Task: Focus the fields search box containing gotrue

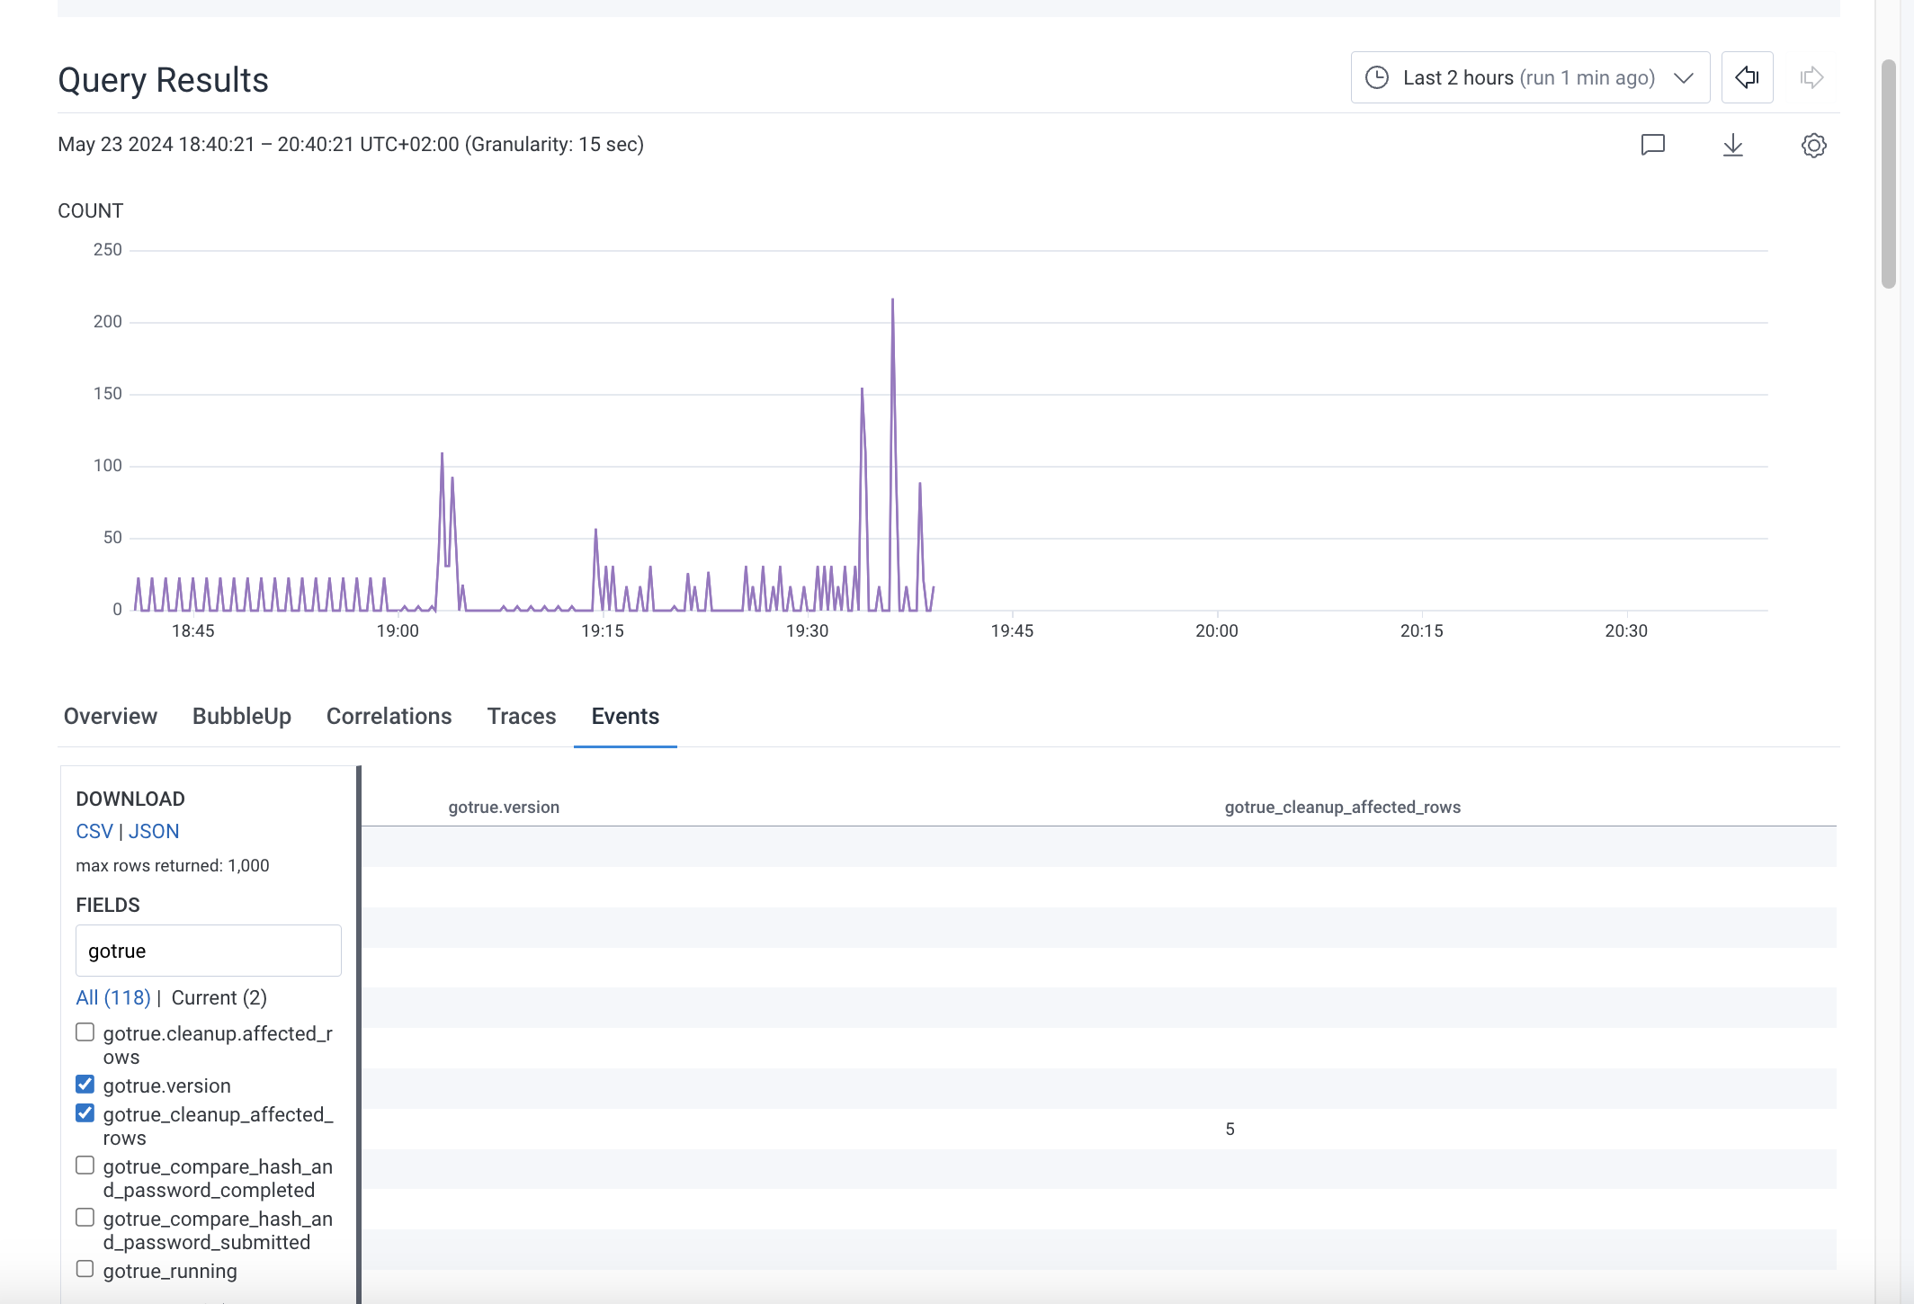Action: (209, 951)
